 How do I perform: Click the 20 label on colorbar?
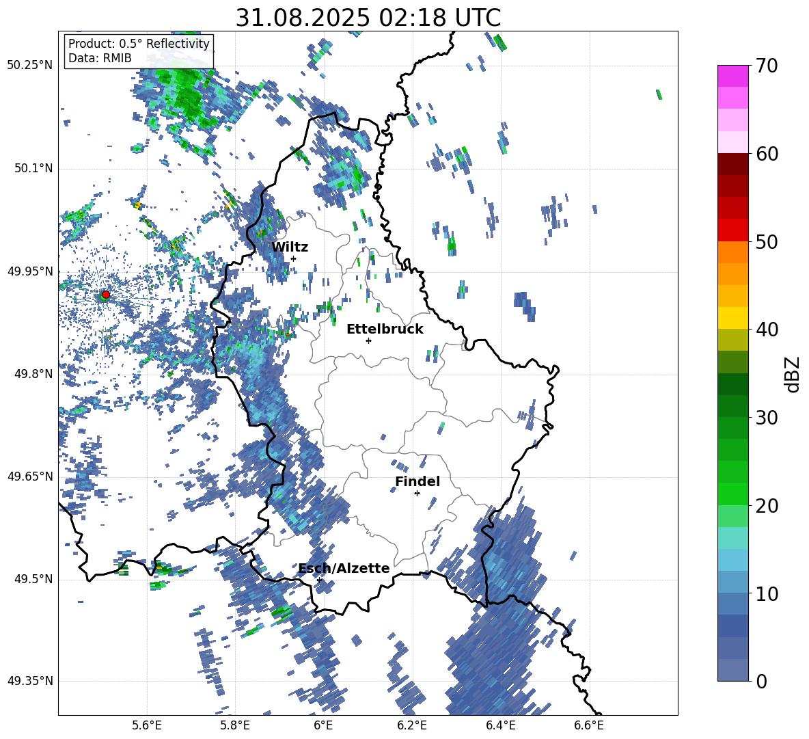(x=767, y=506)
